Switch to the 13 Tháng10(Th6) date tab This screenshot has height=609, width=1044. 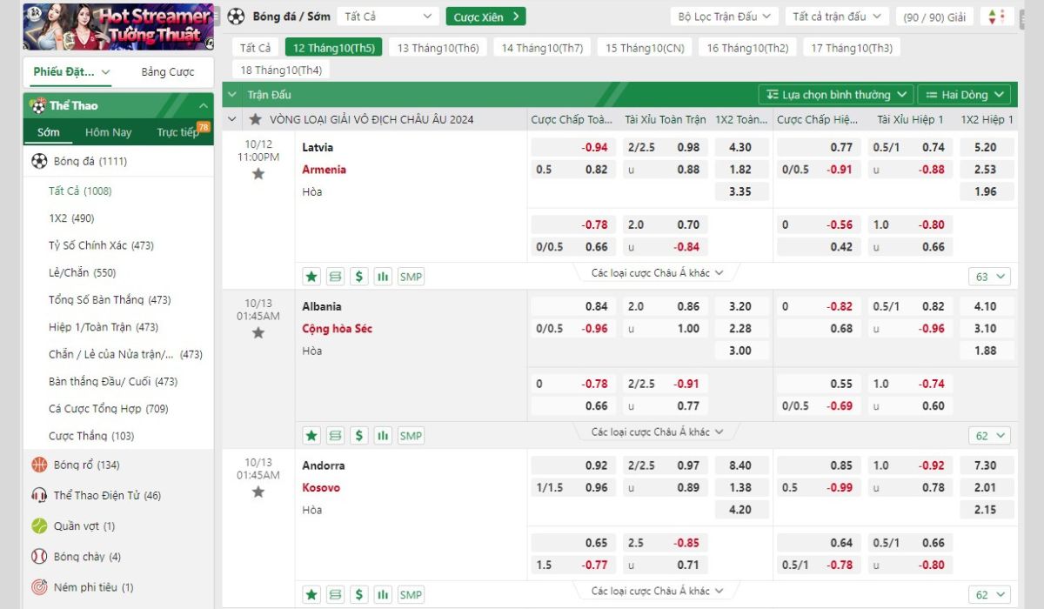pos(438,48)
